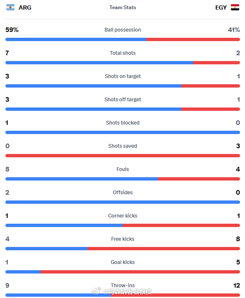
Task: Select the EGY team name
Action: pos(221,7)
